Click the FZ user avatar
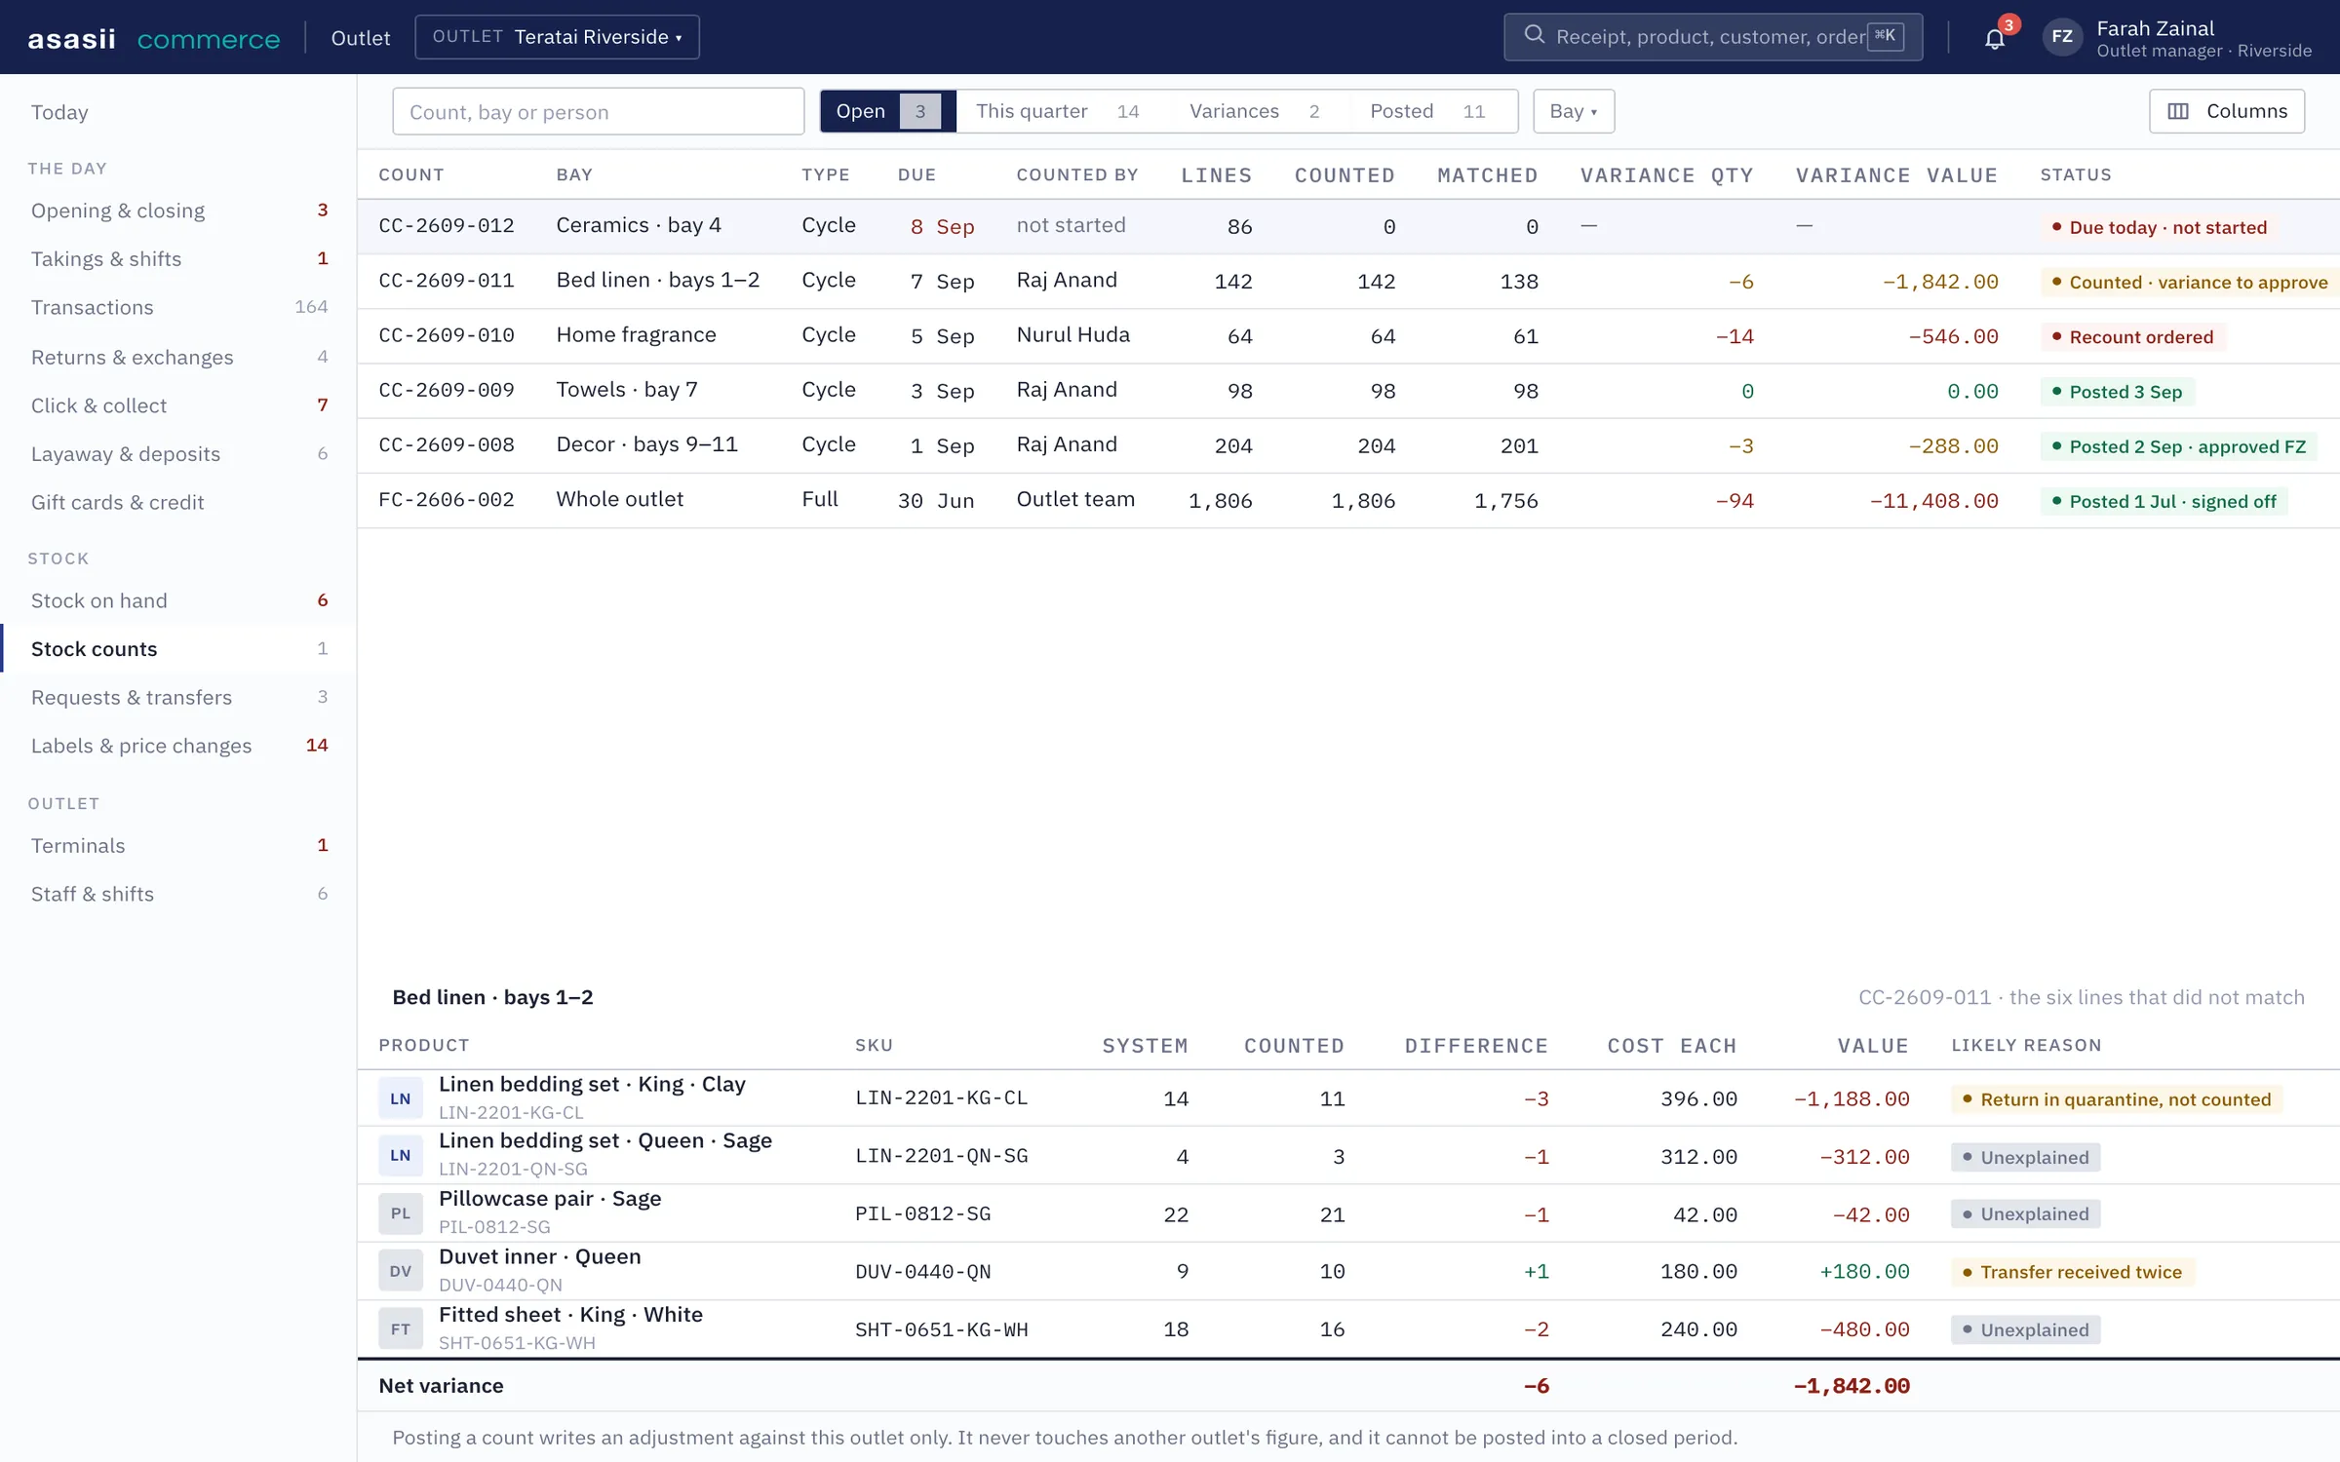Image resolution: width=2340 pixels, height=1462 pixels. tap(2061, 37)
